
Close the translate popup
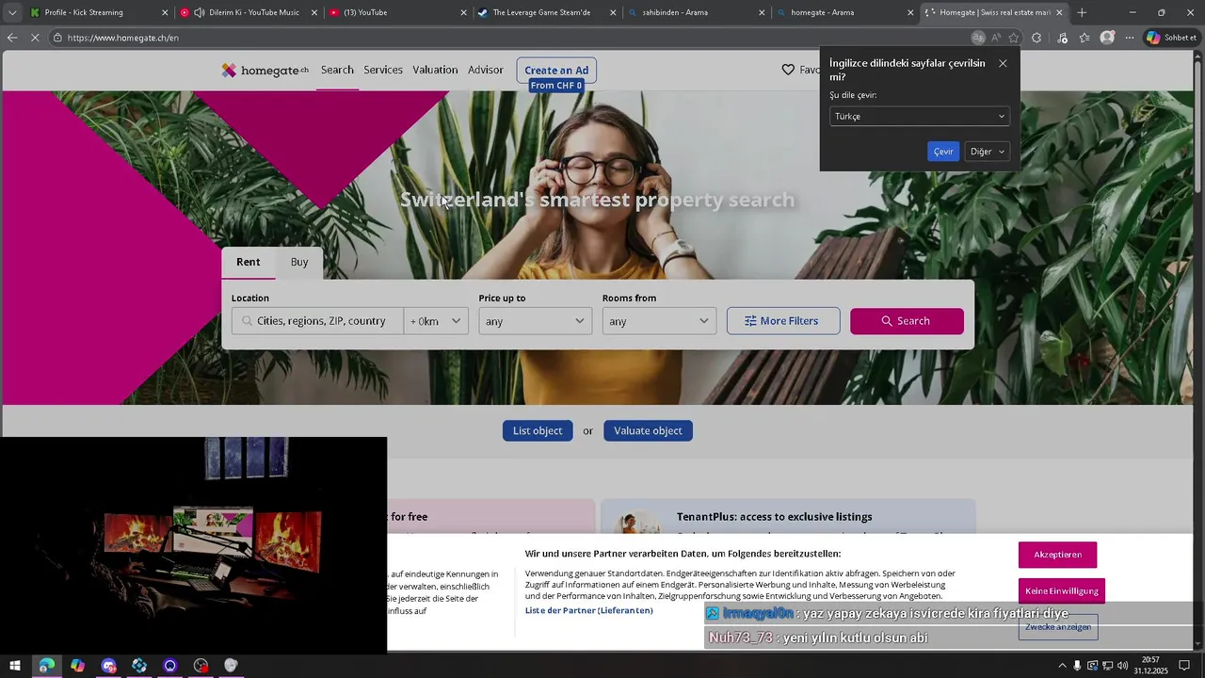point(1003,63)
